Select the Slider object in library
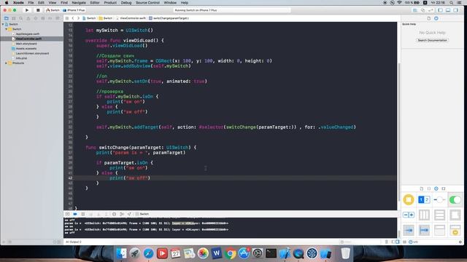The width and height of the screenshot is (467, 262). click(439, 199)
